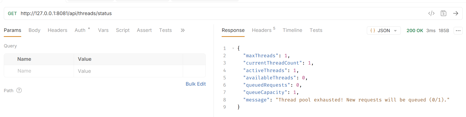This screenshot has width=466, height=117.
Task: Open the Script tab
Action: [x=123, y=30]
